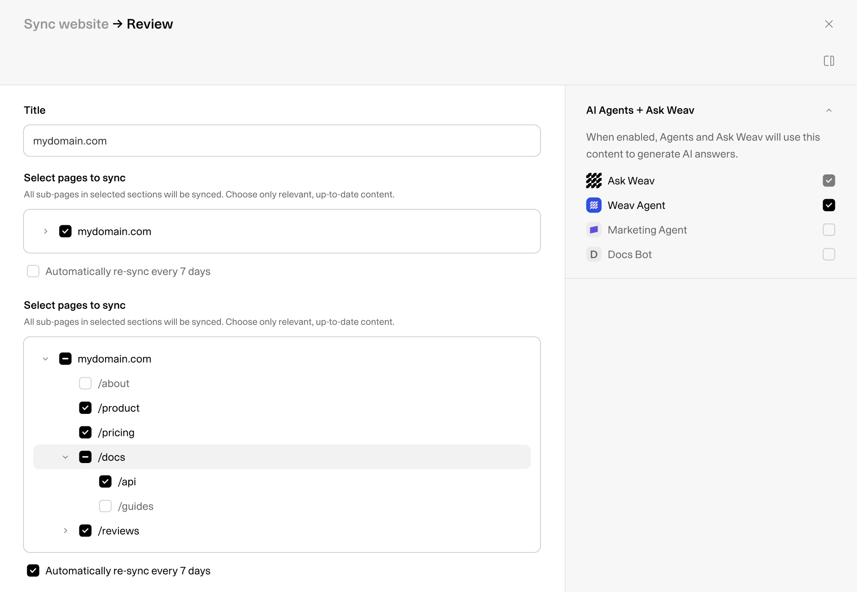
Task: Click the /about row label
Action: pyautogui.click(x=113, y=383)
